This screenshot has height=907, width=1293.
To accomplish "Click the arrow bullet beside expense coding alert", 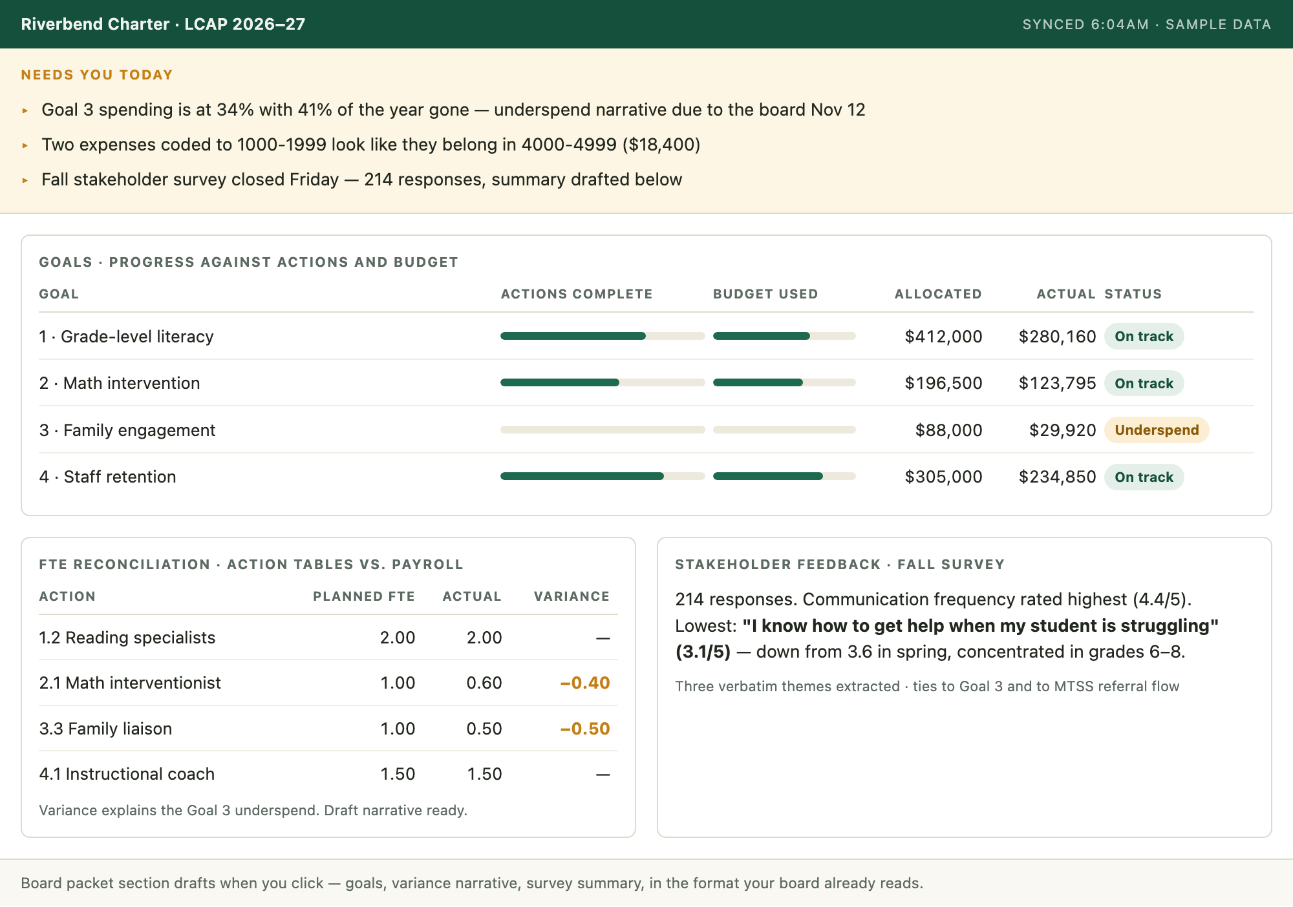I will 25,145.
